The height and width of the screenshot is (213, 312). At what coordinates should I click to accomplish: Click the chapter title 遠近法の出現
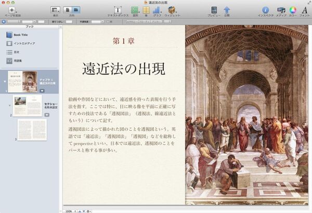tap(124, 69)
